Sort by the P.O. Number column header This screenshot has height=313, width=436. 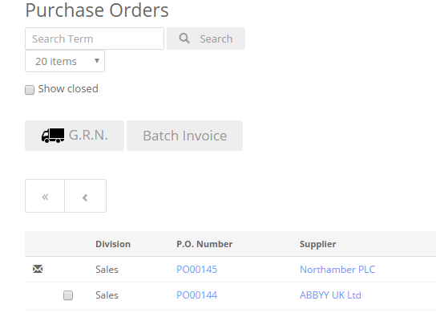click(x=204, y=244)
